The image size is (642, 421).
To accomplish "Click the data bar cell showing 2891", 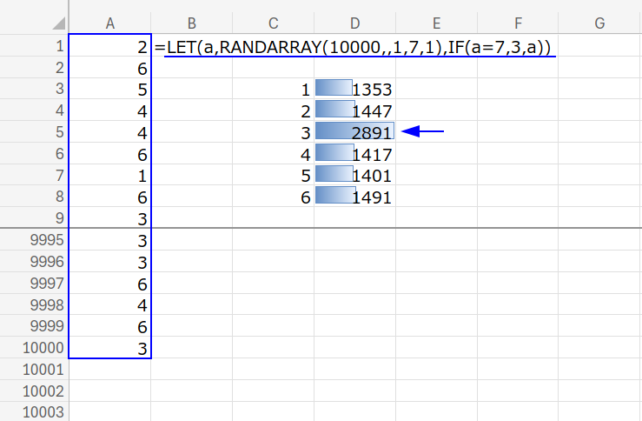I will point(354,132).
